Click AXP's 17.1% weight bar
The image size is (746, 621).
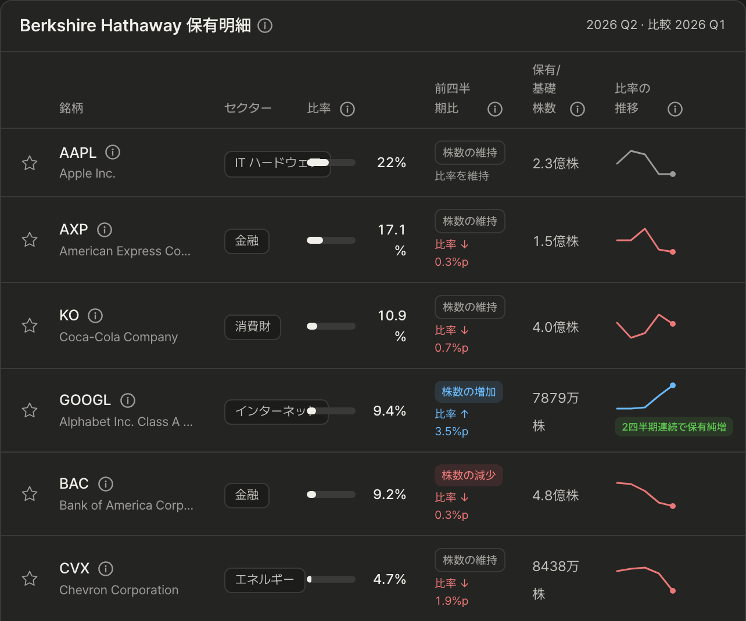tap(331, 240)
